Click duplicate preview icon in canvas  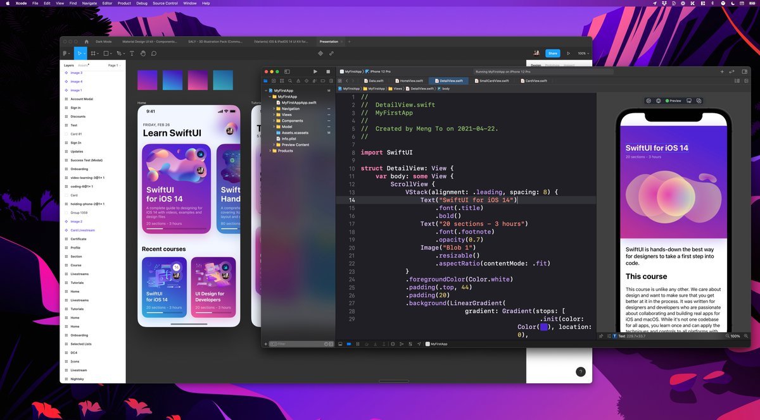coord(699,101)
